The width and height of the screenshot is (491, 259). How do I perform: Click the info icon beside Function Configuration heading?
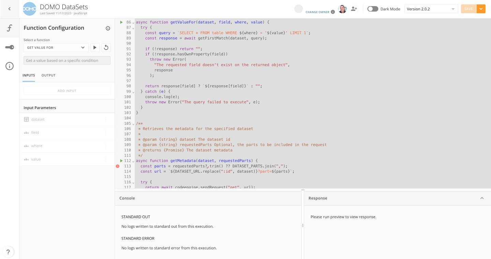(x=108, y=28)
